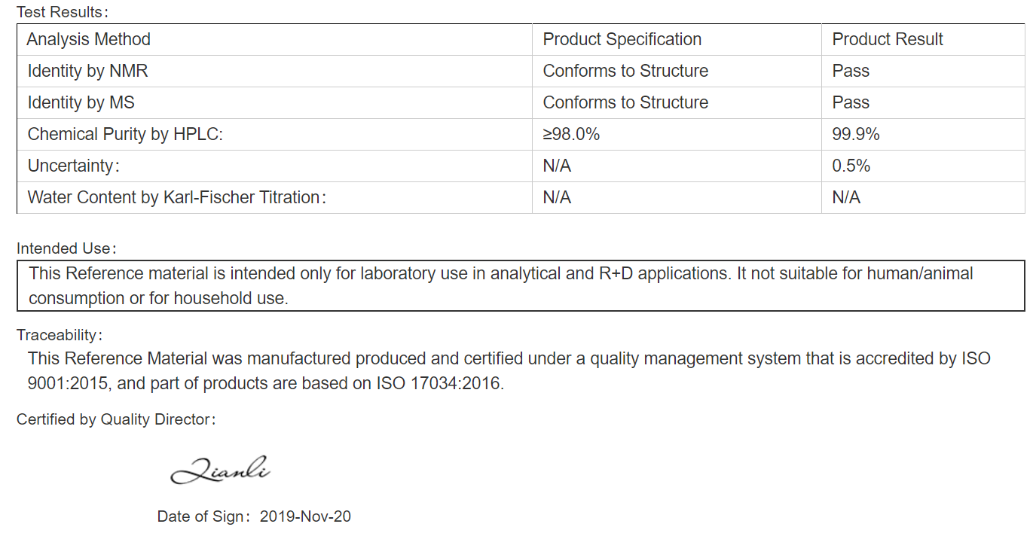Click inside the Intended Use text box
Image resolution: width=1033 pixels, height=533 pixels.
(x=521, y=285)
